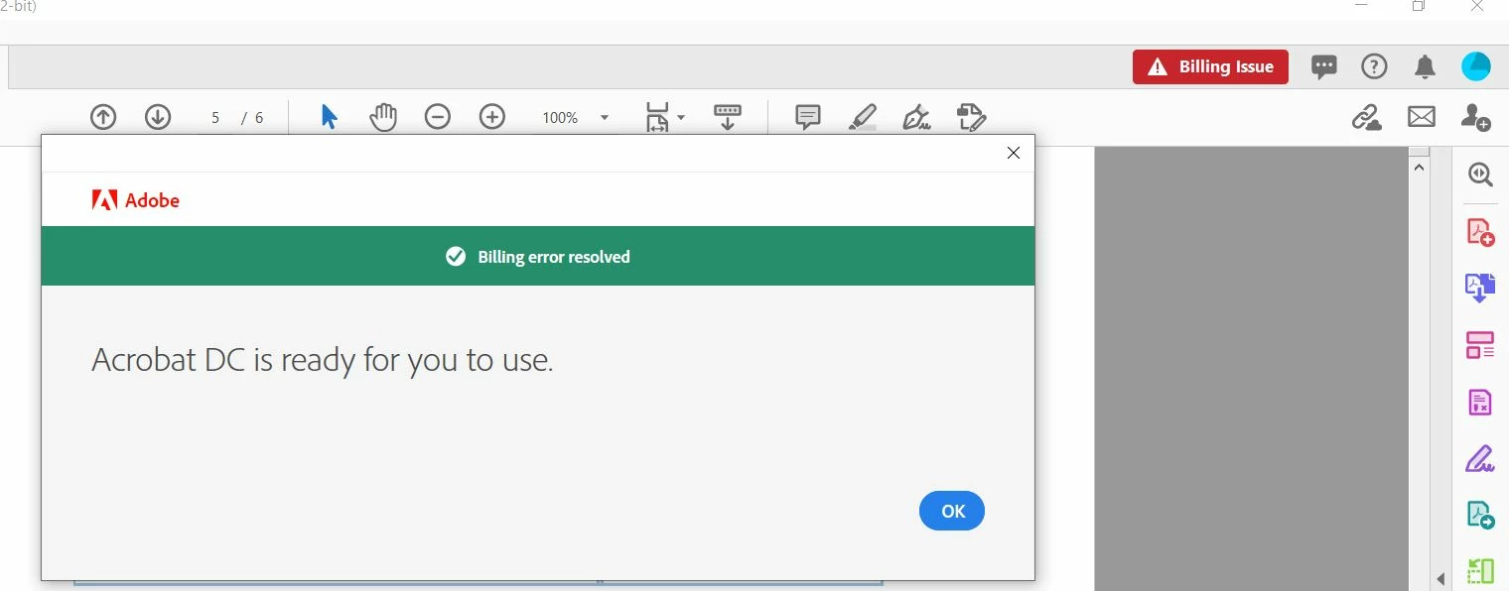Go to the previous page using up arrow
Image resolution: width=1509 pixels, height=591 pixels.
click(x=103, y=117)
